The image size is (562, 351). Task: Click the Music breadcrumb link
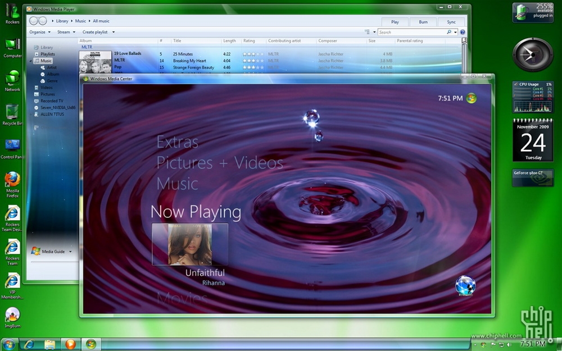[x=80, y=21]
